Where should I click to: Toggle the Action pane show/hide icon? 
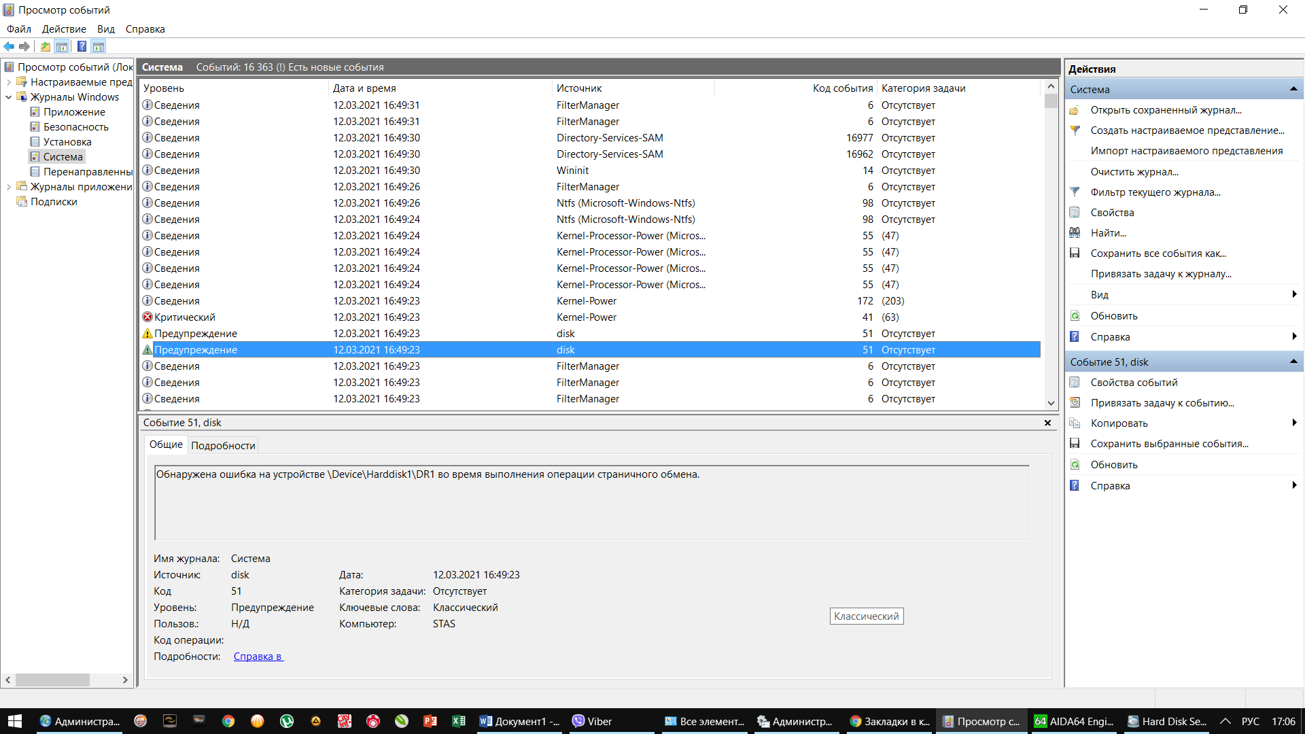[99, 46]
